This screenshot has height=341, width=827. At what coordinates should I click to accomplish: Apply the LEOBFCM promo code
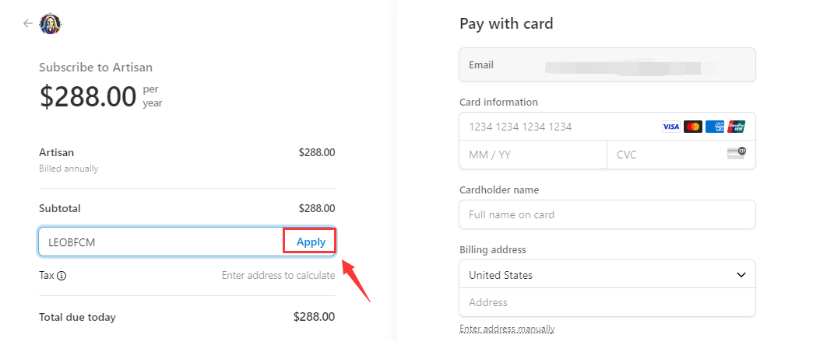tap(311, 242)
